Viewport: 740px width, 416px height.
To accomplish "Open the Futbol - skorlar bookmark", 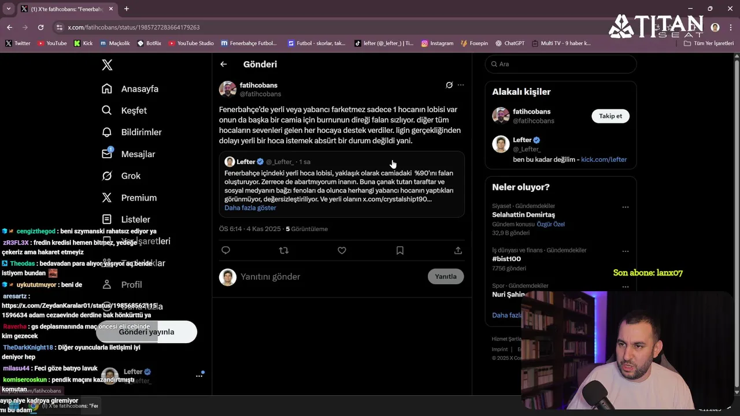I will tap(317, 43).
